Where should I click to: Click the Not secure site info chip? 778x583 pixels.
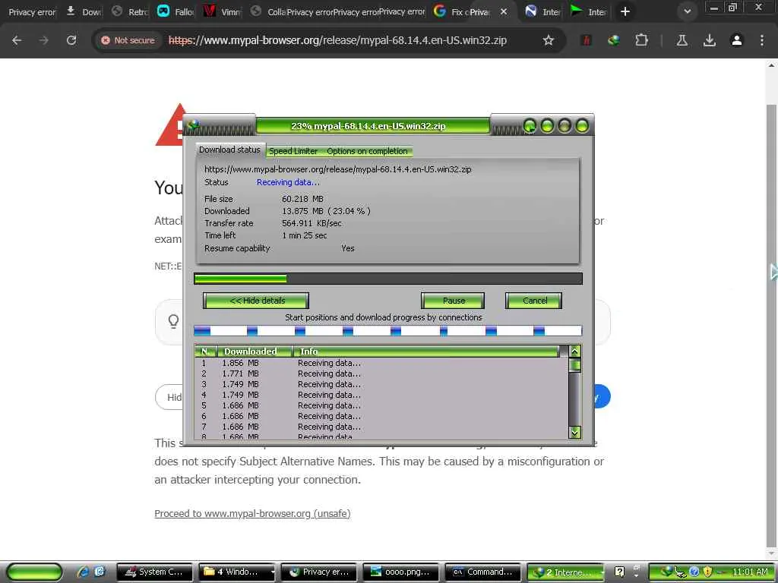[128, 40]
